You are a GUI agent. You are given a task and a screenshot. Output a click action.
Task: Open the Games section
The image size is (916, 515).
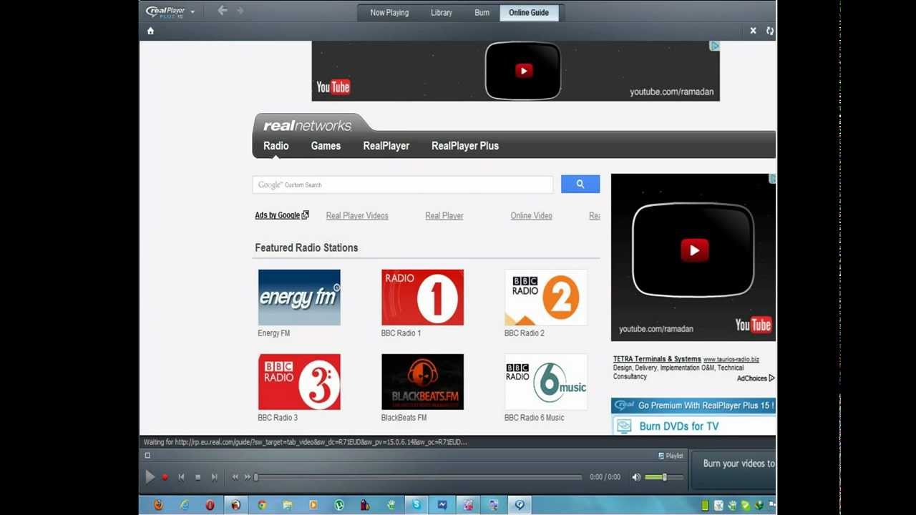pyautogui.click(x=326, y=146)
